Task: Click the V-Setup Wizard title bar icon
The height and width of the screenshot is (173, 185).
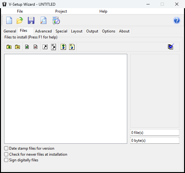Action: pyautogui.click(x=4, y=4)
